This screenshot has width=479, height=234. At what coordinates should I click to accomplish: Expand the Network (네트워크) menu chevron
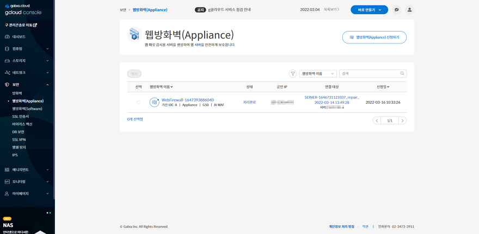pyautogui.click(x=47, y=73)
